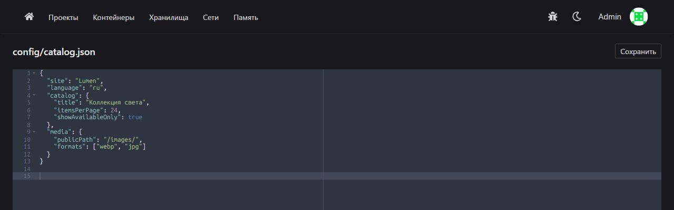Screen dimensions: 674x210
Task: Open the Хранилища section
Action: (168, 17)
